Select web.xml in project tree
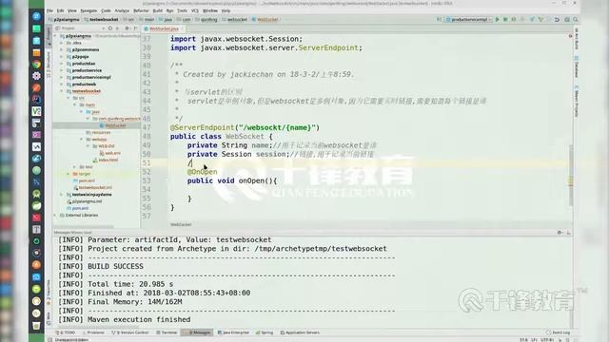609x342 pixels. click(112, 153)
